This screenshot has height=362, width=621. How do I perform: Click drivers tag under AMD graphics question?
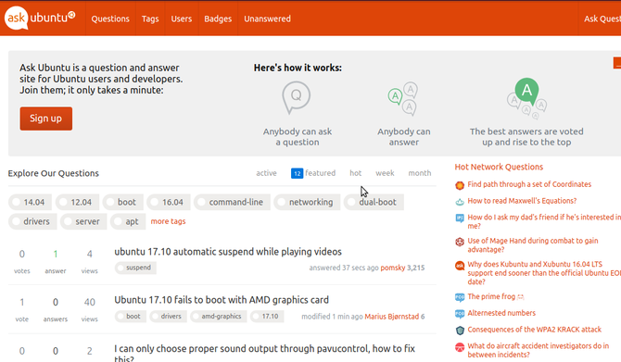coord(169,317)
